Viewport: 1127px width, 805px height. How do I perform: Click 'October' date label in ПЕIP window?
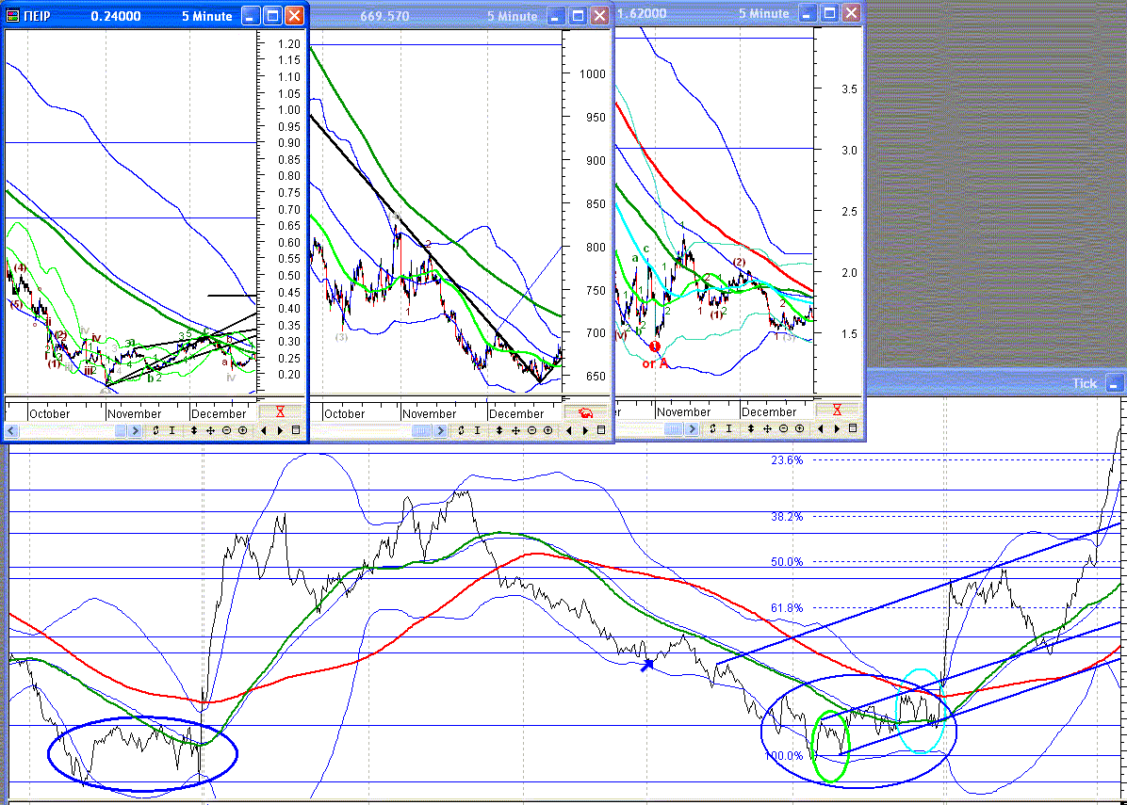pos(50,414)
